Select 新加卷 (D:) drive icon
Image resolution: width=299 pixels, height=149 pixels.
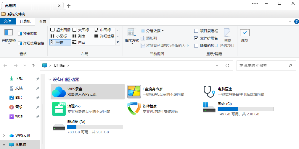tap(59, 127)
